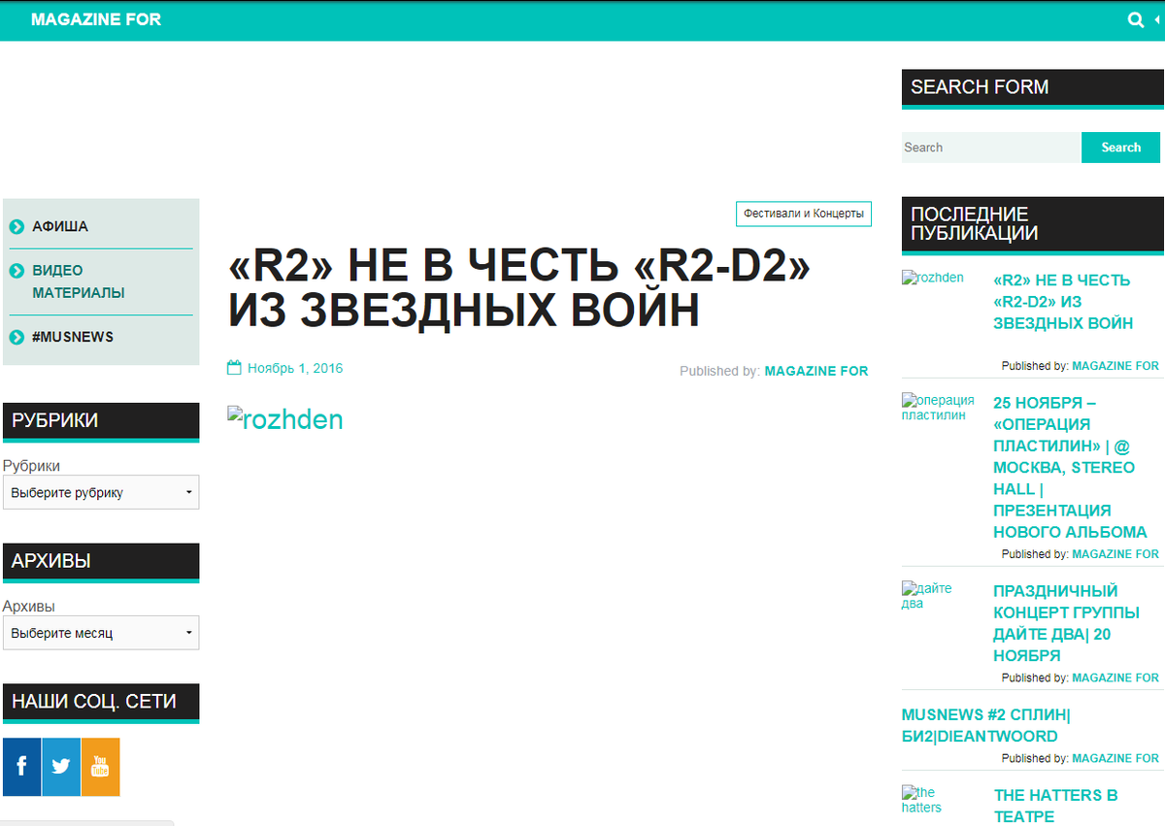
Task: Click MAGAZINE FOR author under MUSNEWS #2 post
Action: pyautogui.click(x=1115, y=758)
